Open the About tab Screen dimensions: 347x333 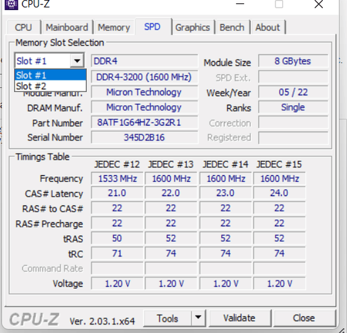tap(268, 27)
